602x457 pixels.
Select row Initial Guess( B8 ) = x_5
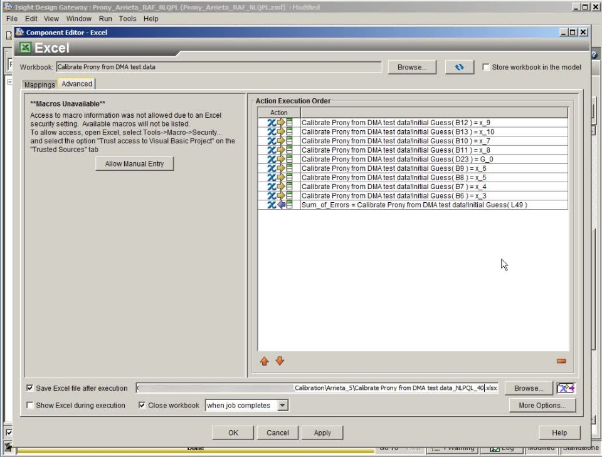click(x=413, y=178)
